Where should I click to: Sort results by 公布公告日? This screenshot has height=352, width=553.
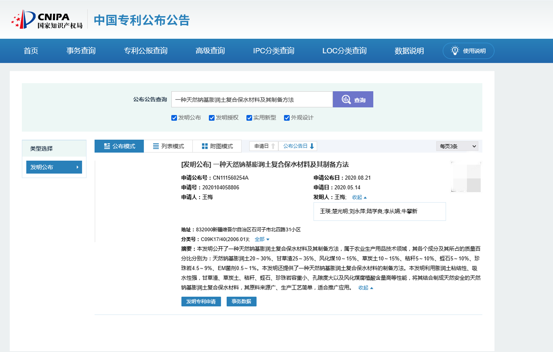(x=298, y=146)
